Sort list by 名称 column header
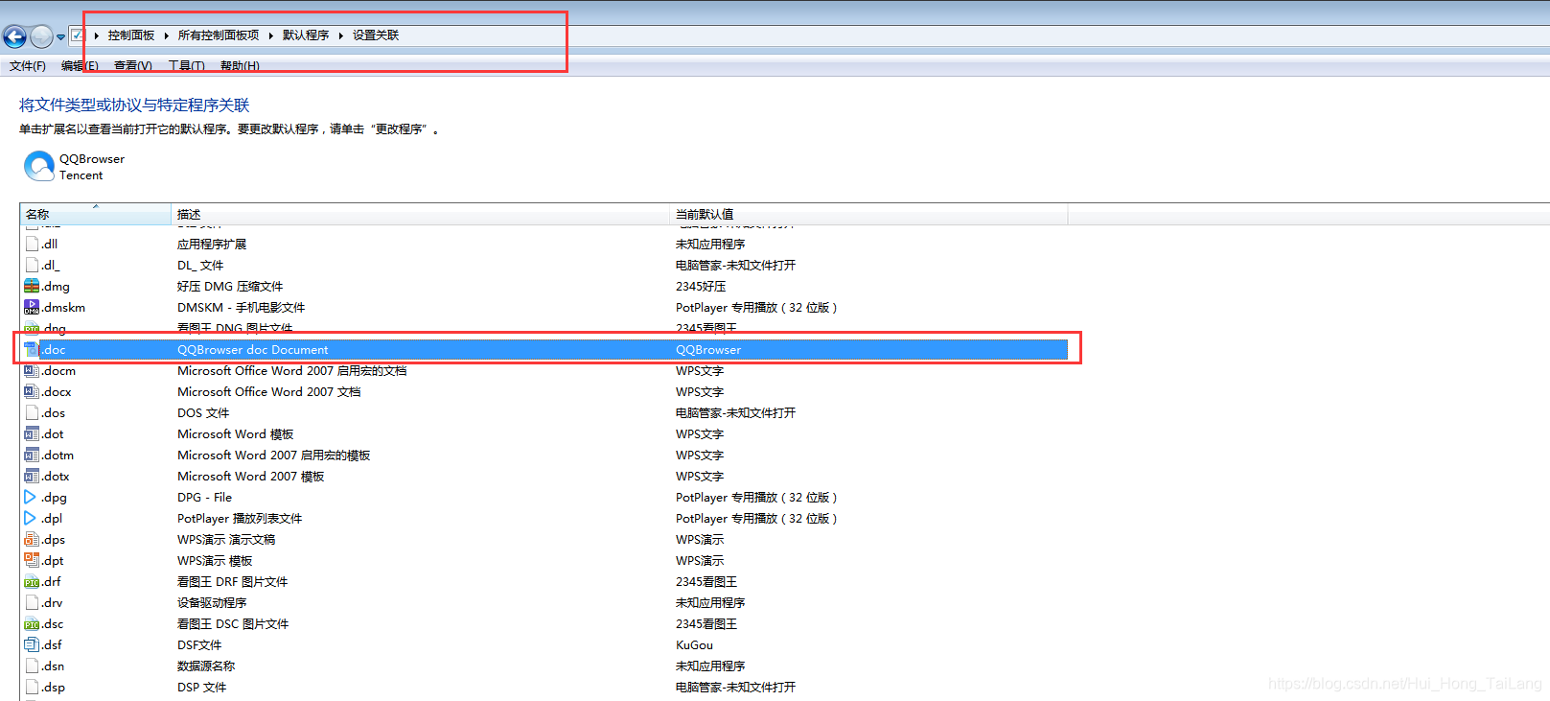The height and width of the screenshot is (701, 1550). [95, 214]
